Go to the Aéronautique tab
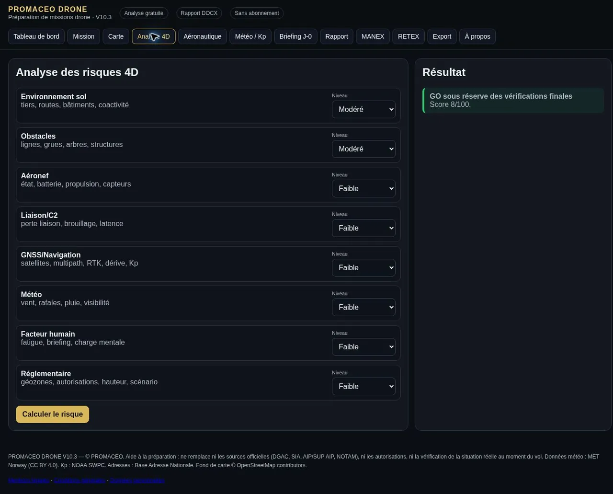613x494 pixels. click(x=203, y=36)
